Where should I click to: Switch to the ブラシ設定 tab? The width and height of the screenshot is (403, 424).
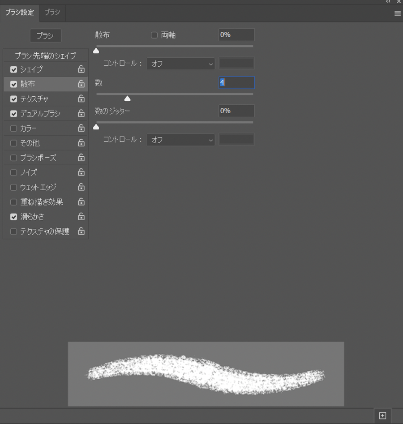tap(20, 13)
